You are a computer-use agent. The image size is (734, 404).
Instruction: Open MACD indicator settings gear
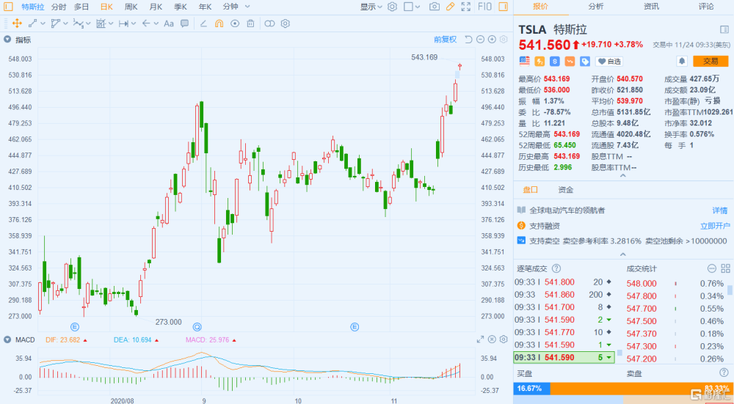point(504,339)
